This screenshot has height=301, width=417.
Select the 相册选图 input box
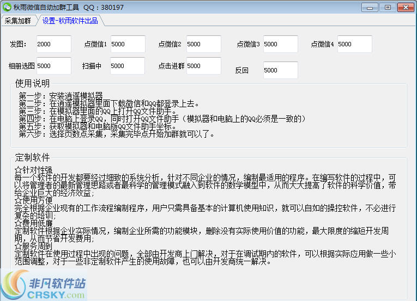pos(54,66)
